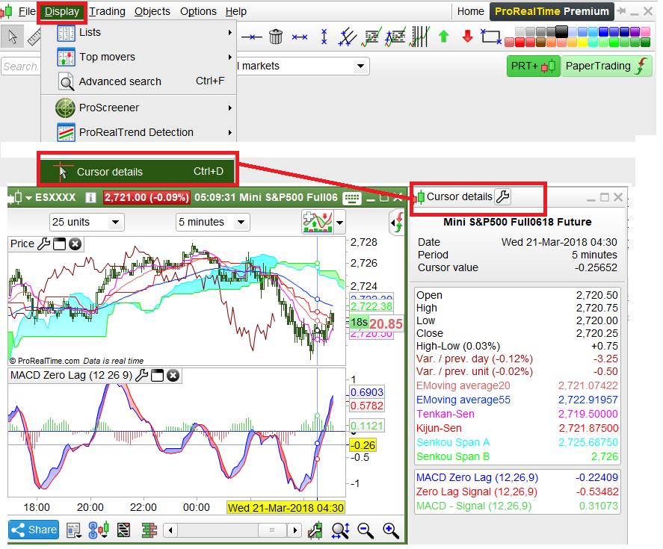Viewport: 663px width, 549px height.
Task: Select the red down arrow drawing tool
Action: click(x=467, y=37)
